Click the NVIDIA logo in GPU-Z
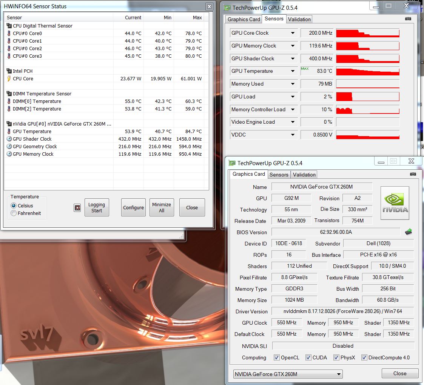 pyautogui.click(x=395, y=203)
